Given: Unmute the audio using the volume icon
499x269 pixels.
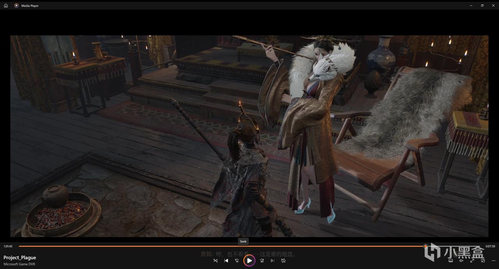Looking at the screenshot, I should [461, 260].
